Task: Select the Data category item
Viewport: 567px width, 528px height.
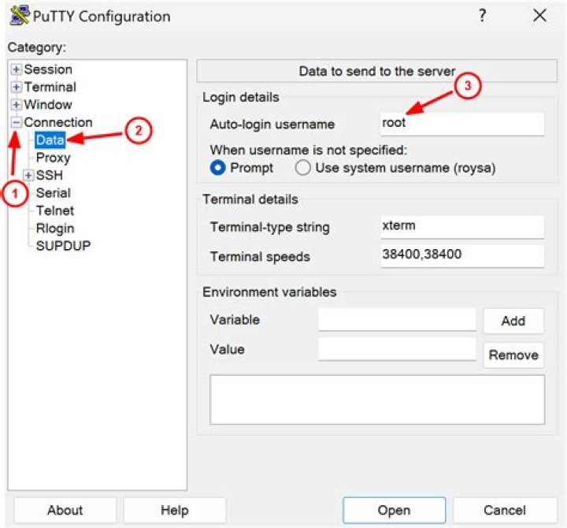Action: [50, 140]
